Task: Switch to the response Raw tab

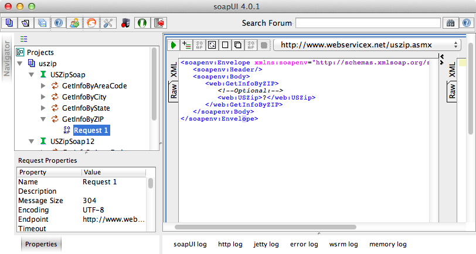Action: 452,91
